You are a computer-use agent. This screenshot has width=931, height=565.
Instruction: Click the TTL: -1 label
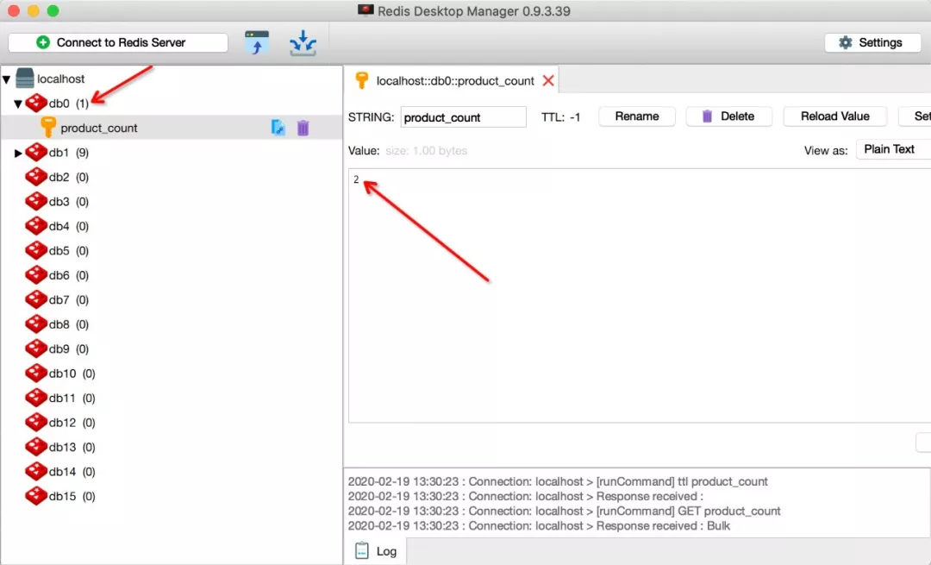tap(560, 117)
